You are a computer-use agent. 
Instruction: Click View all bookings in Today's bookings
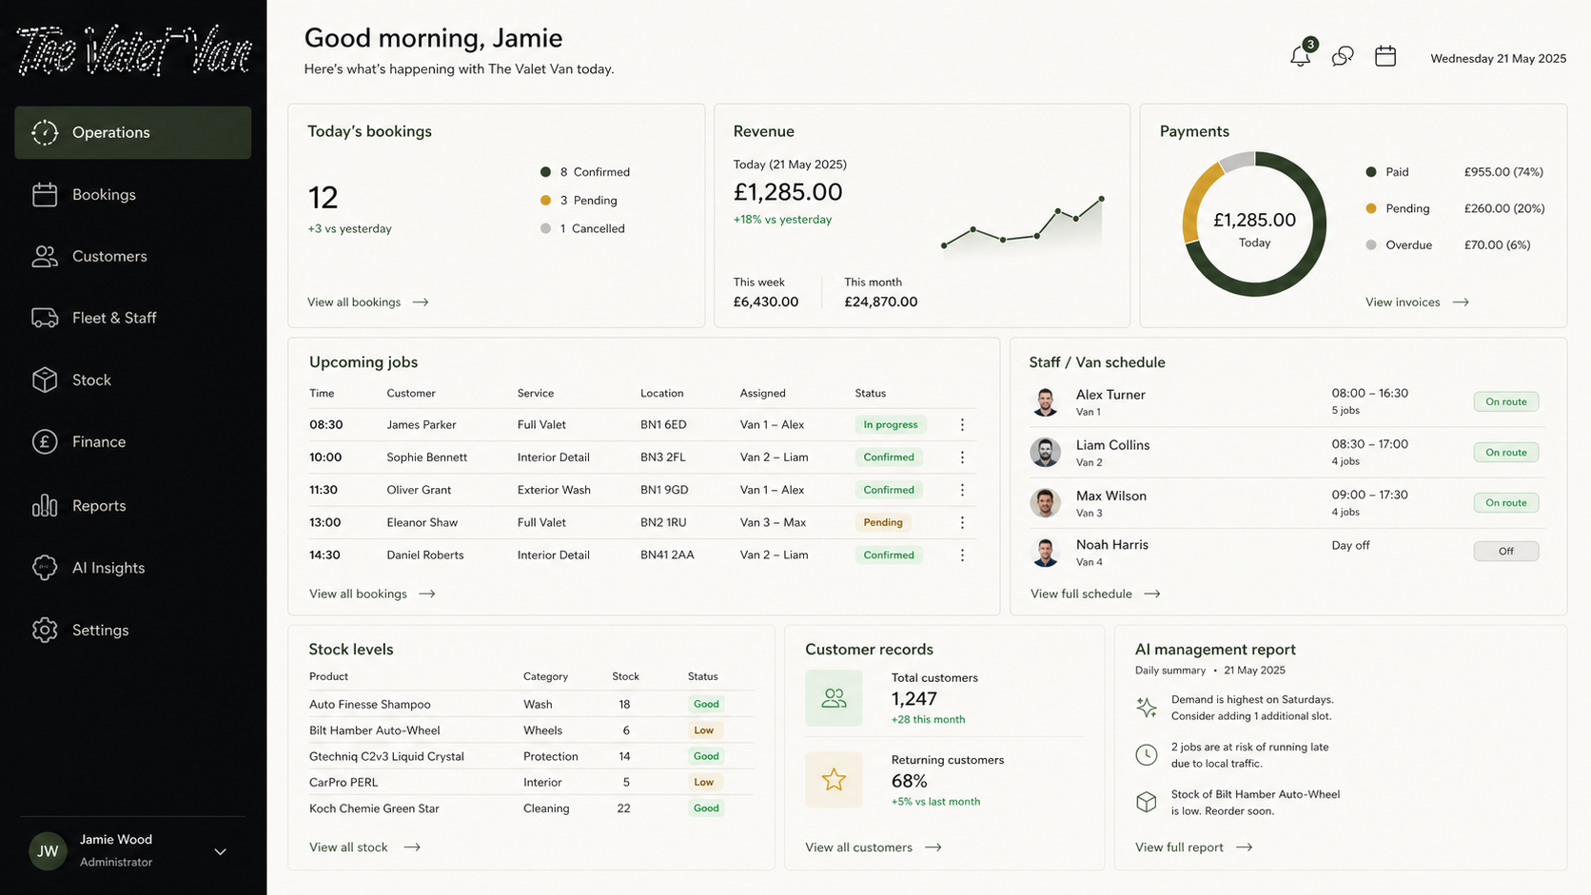tap(368, 302)
